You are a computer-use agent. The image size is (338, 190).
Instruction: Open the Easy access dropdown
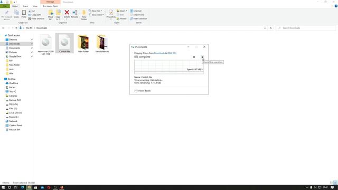[96, 15]
